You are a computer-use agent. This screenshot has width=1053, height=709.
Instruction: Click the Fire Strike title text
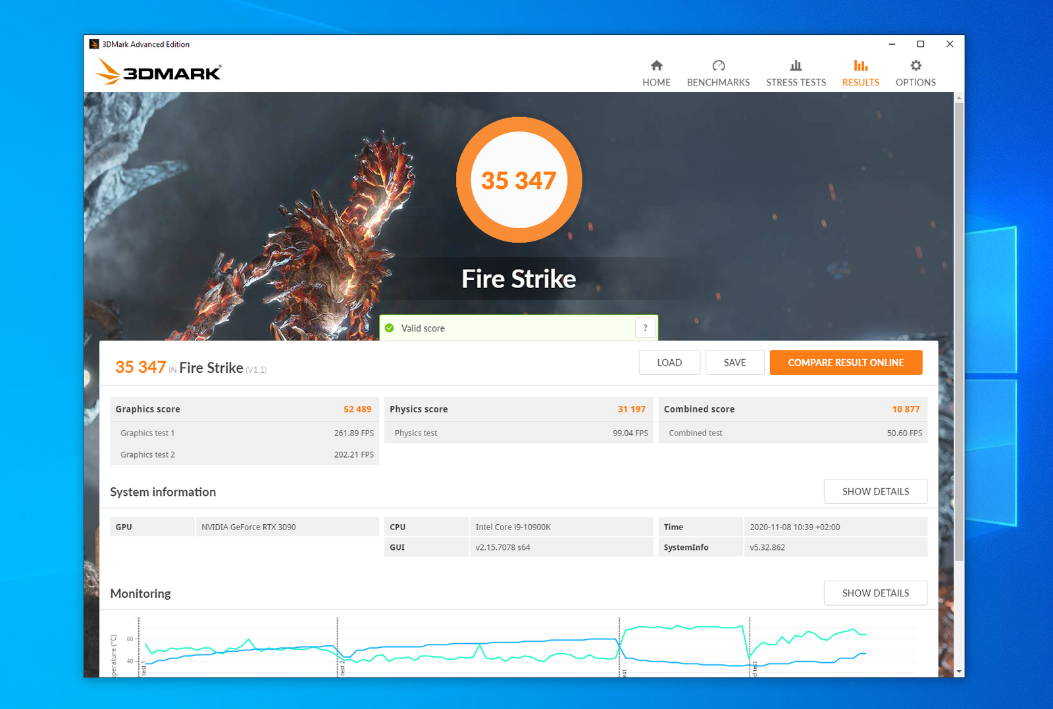[519, 279]
